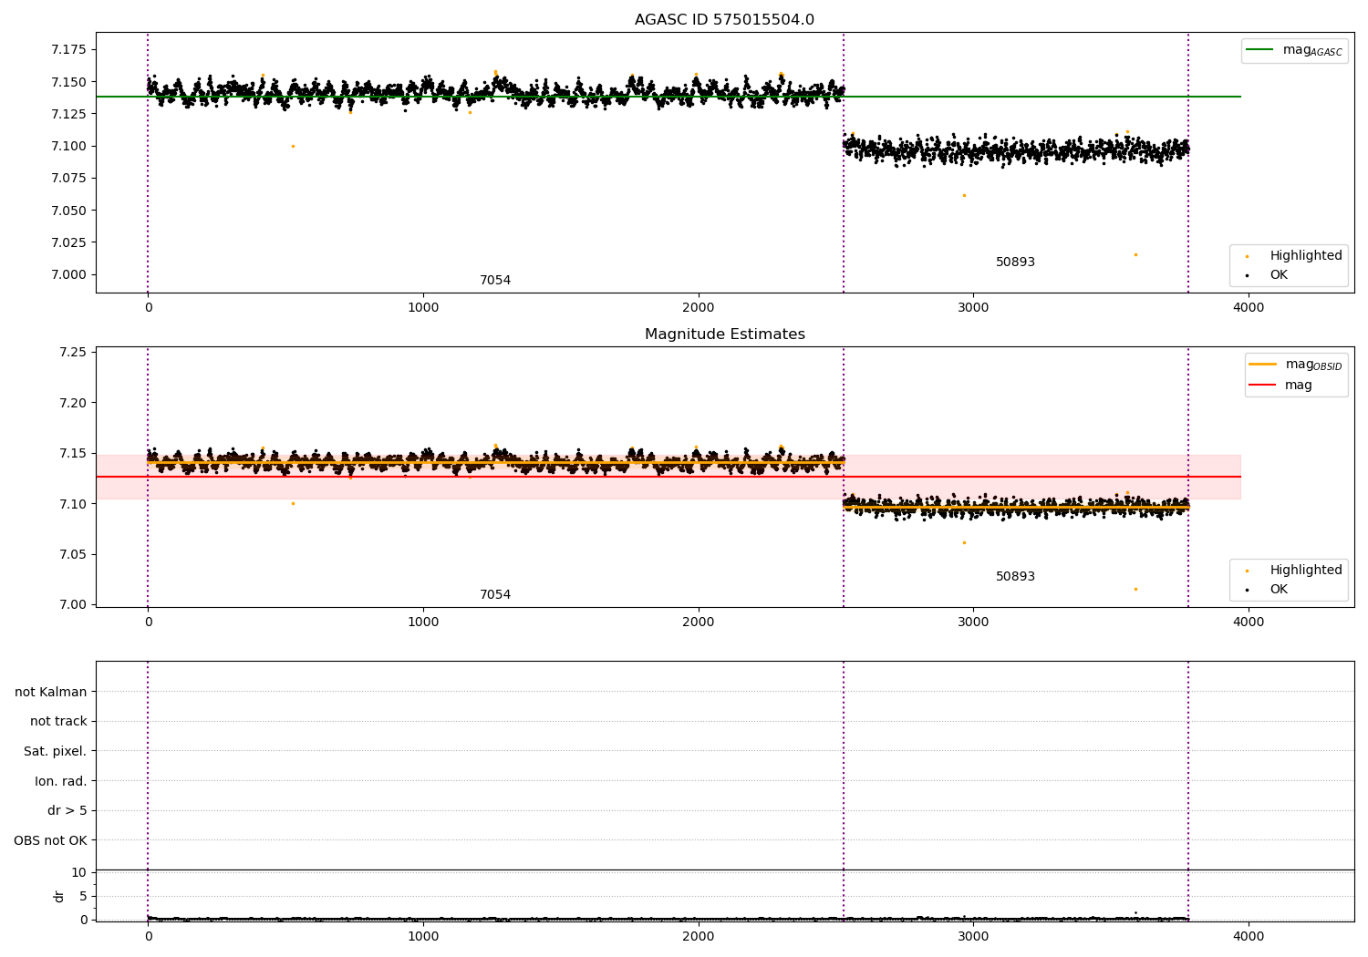The image size is (1368, 957).
Task: Click the '7.00' y-axis tick in the middle plot
Action: pos(72,605)
